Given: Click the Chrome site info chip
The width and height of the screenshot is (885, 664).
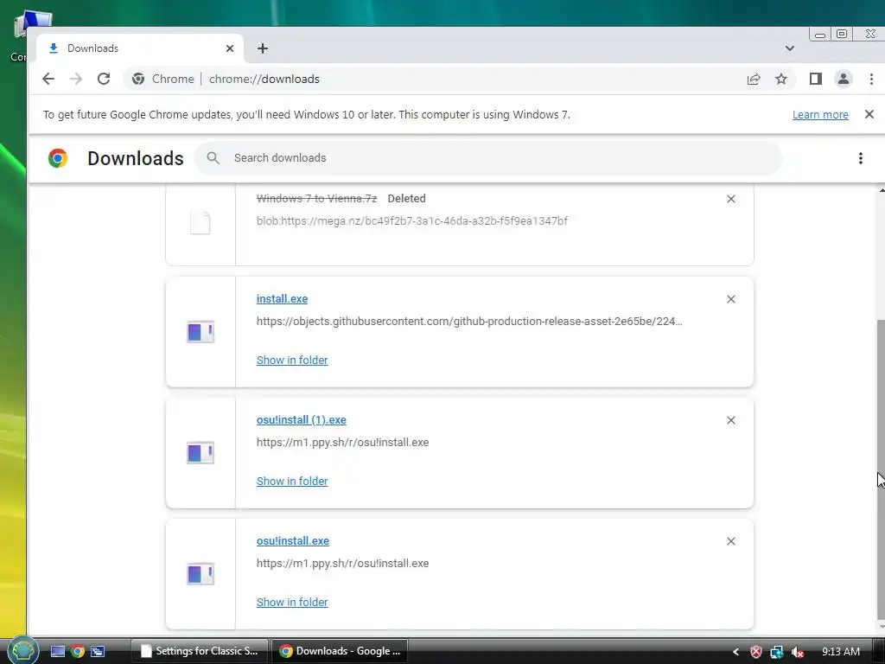Looking at the screenshot, I should point(162,79).
